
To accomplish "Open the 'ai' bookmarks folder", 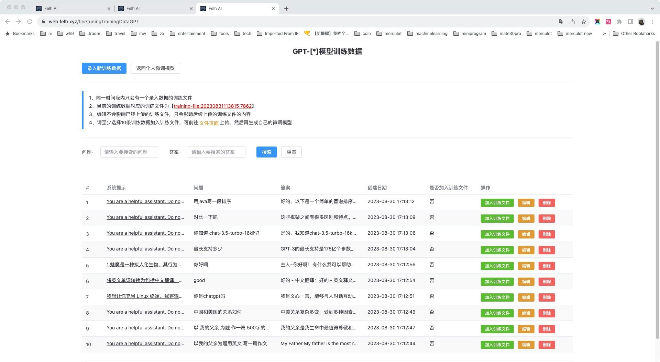I will click(46, 34).
